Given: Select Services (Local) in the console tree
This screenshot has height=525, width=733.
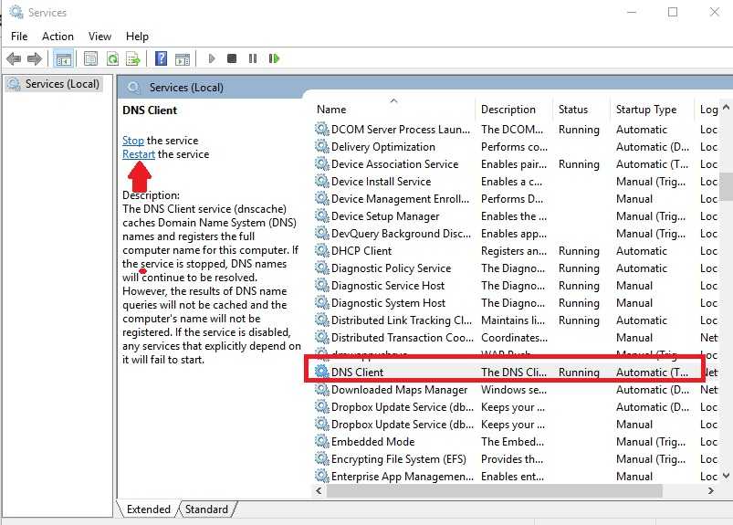Looking at the screenshot, I should 54,84.
